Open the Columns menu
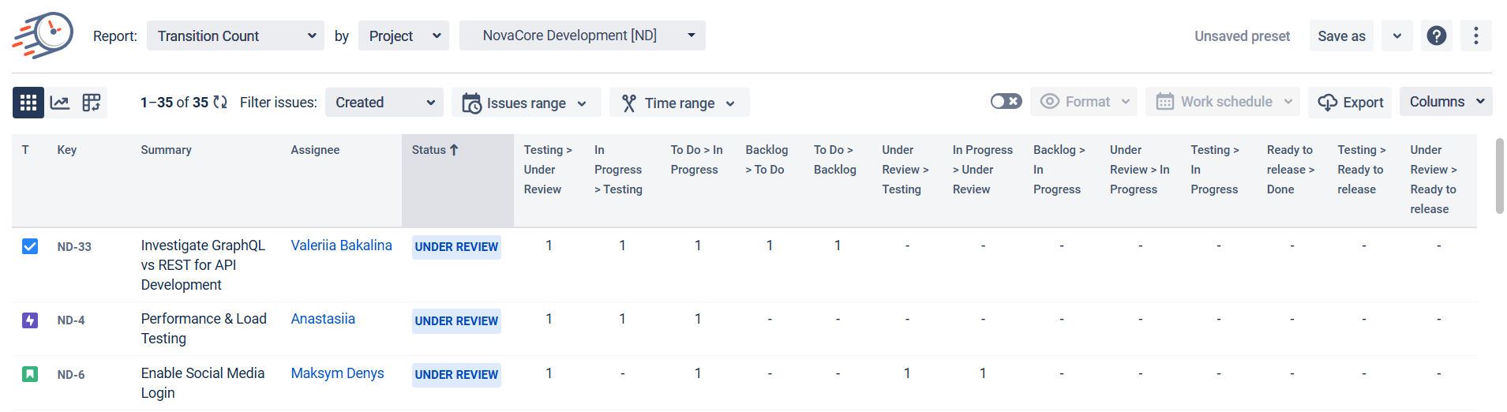The image size is (1507, 412). [1445, 102]
